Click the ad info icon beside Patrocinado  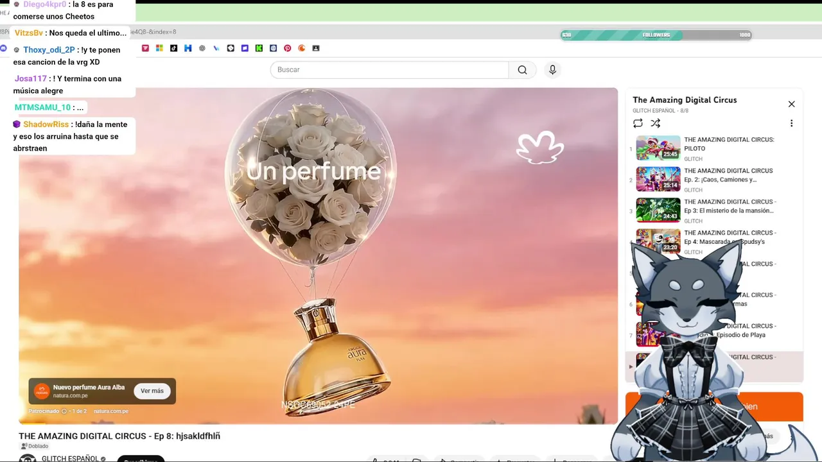[63, 411]
